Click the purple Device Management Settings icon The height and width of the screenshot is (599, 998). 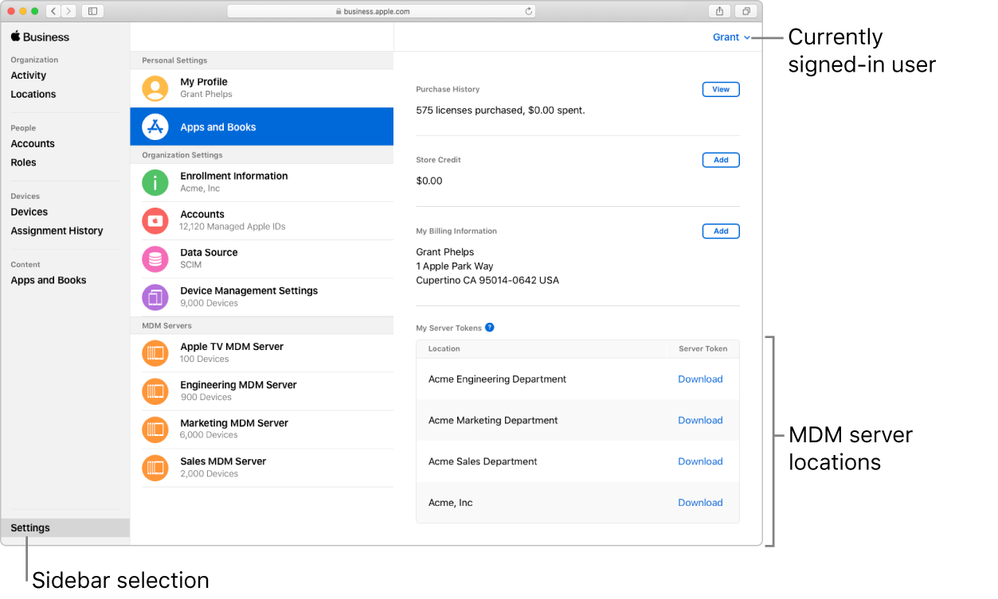point(155,297)
